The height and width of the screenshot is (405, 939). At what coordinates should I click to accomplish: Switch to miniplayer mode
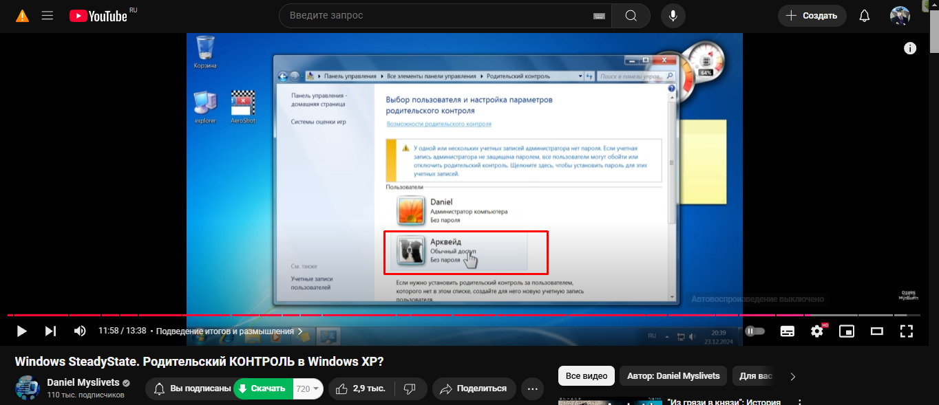tap(847, 331)
